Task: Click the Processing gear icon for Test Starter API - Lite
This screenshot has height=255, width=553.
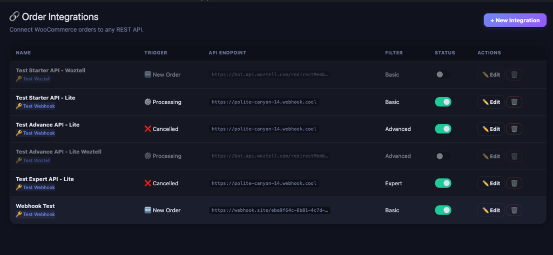Action: 148,102
